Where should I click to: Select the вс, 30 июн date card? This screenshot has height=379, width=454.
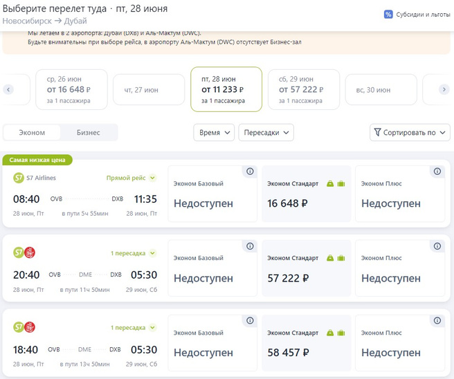click(x=381, y=89)
